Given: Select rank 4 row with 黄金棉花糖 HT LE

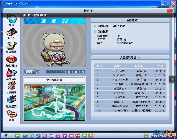Looking at the screenshot, I should click(130, 84).
